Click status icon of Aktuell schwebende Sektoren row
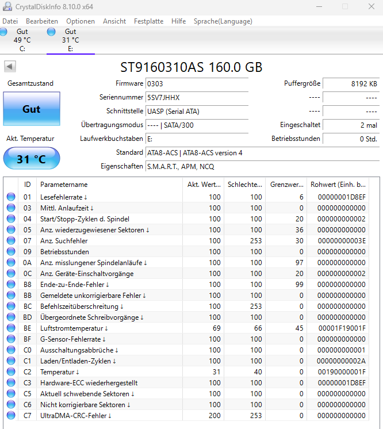The width and height of the screenshot is (383, 429). pos(11,394)
